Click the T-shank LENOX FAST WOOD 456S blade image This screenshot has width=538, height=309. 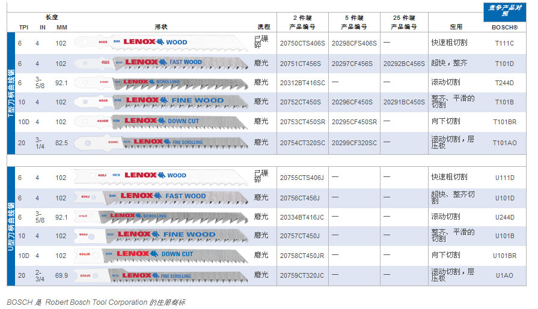pyautogui.click(x=161, y=63)
